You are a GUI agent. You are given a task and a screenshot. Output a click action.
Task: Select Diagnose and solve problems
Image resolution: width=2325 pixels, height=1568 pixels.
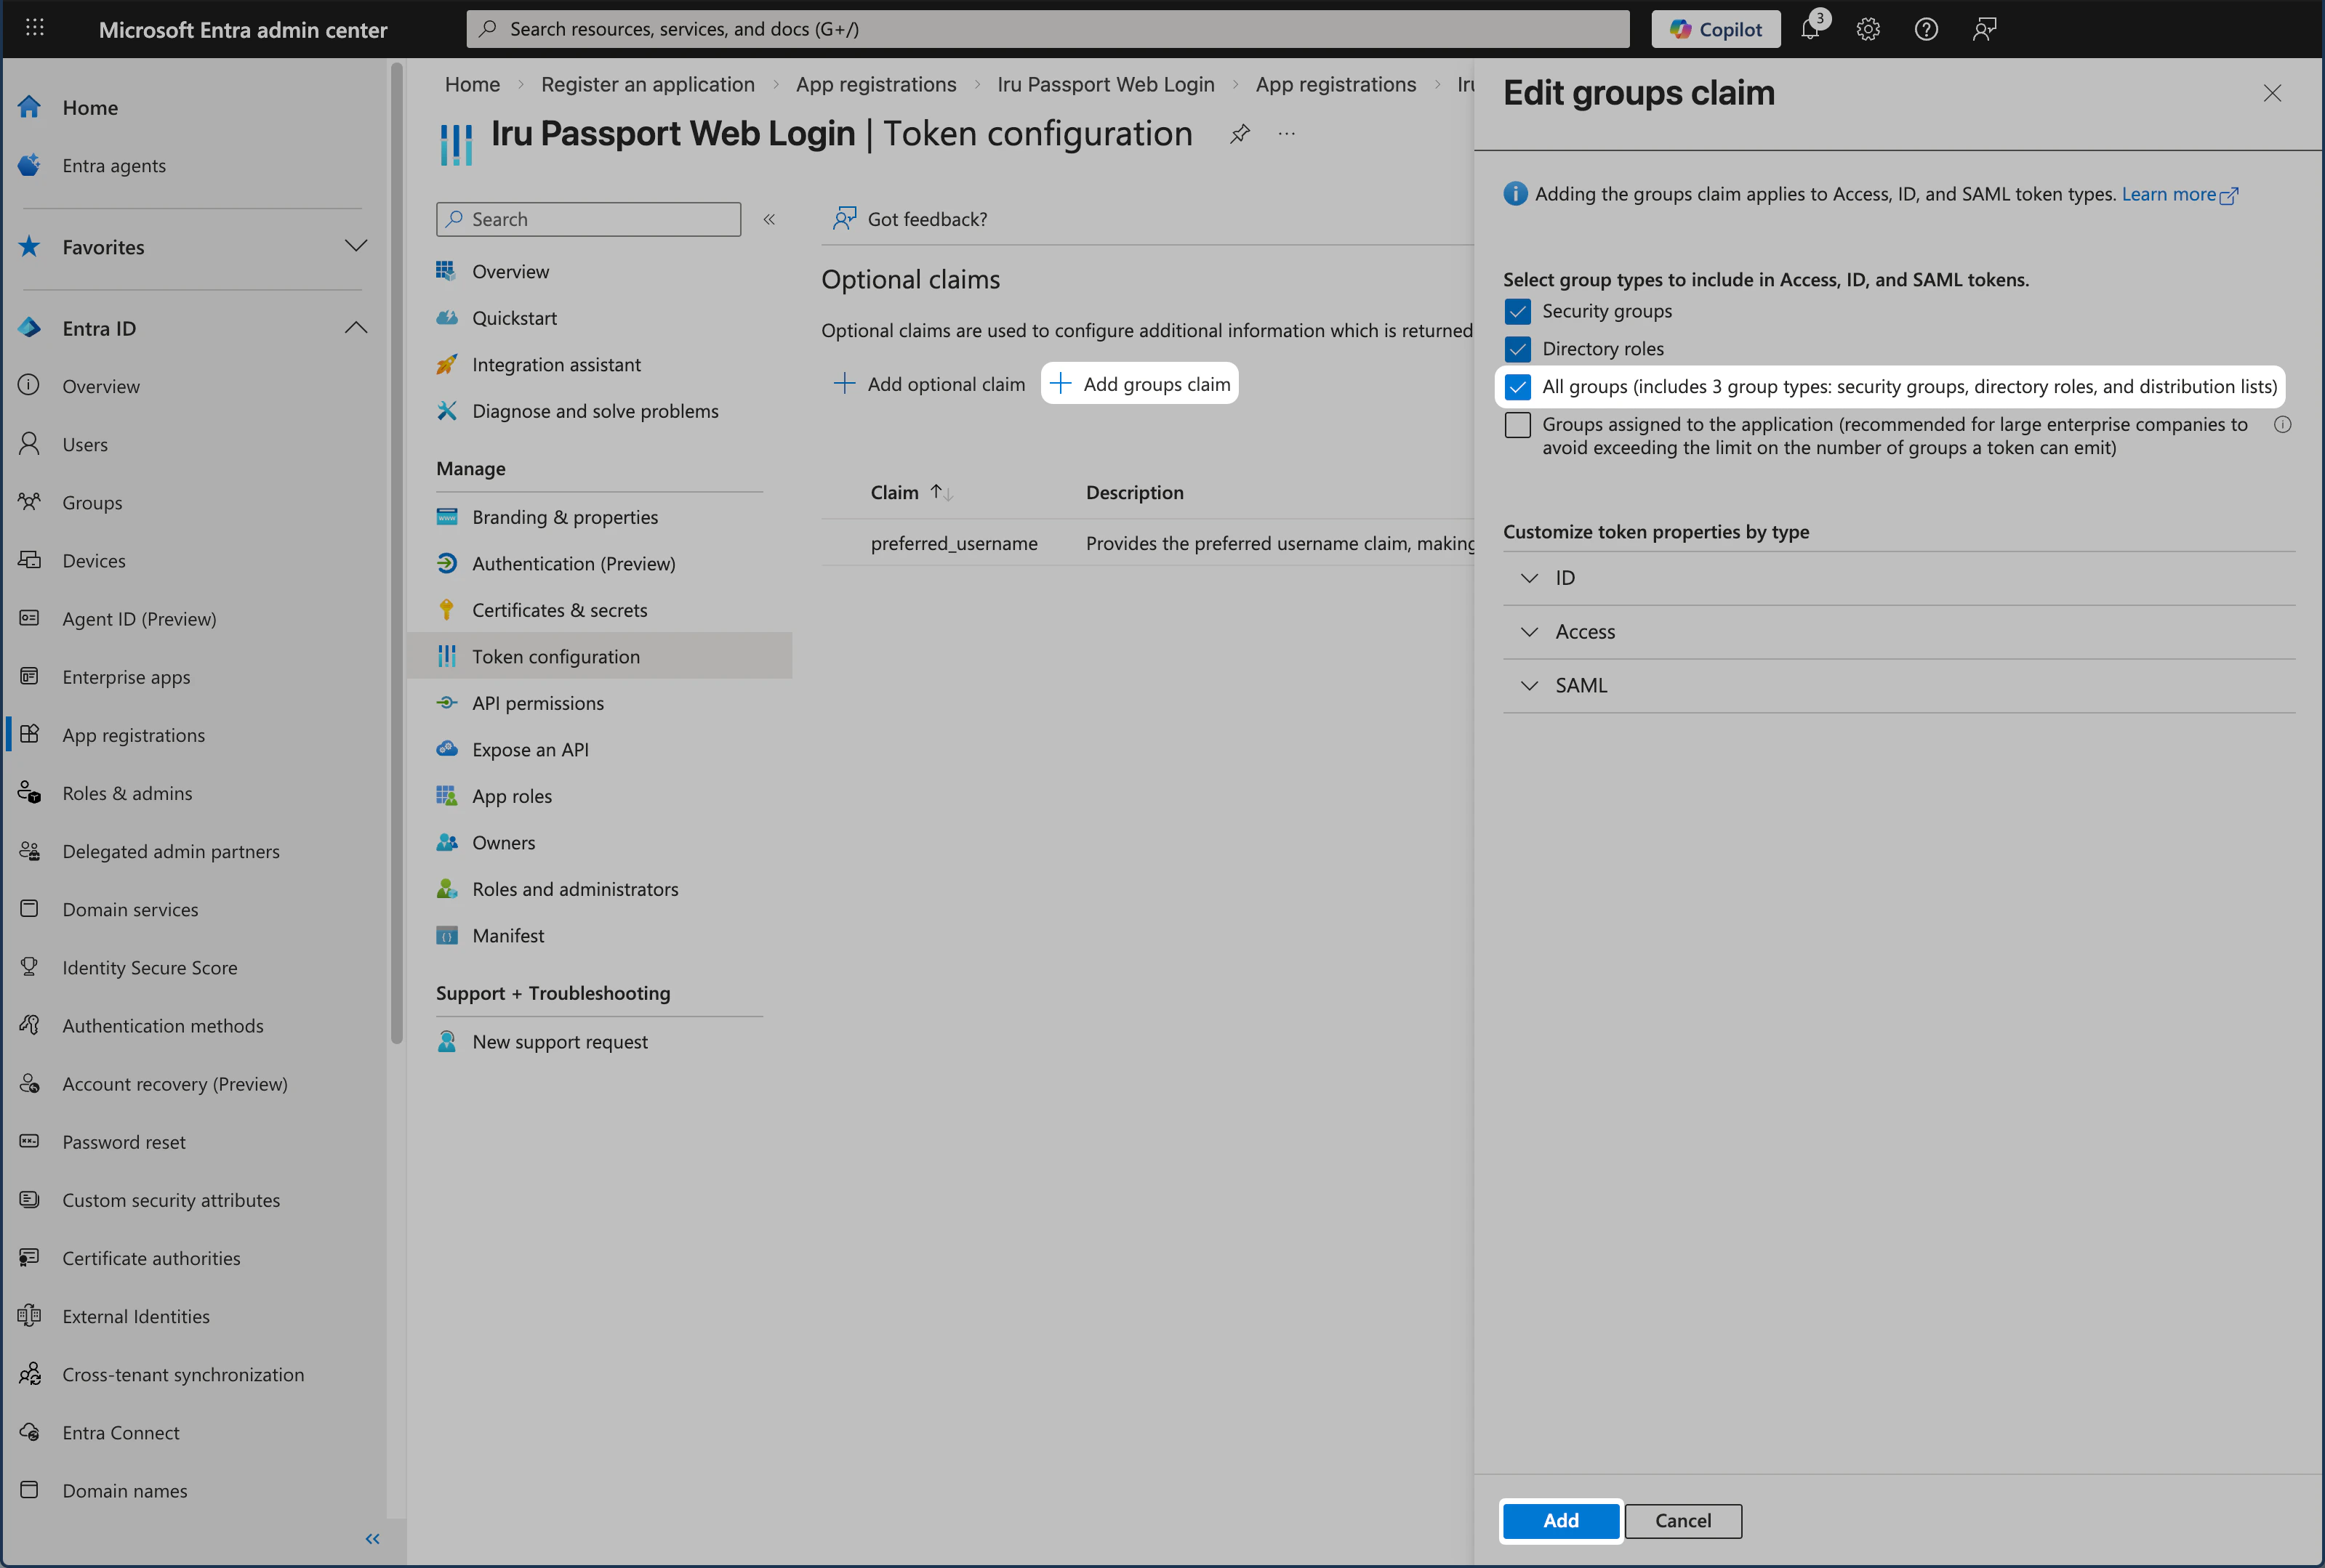[595, 410]
